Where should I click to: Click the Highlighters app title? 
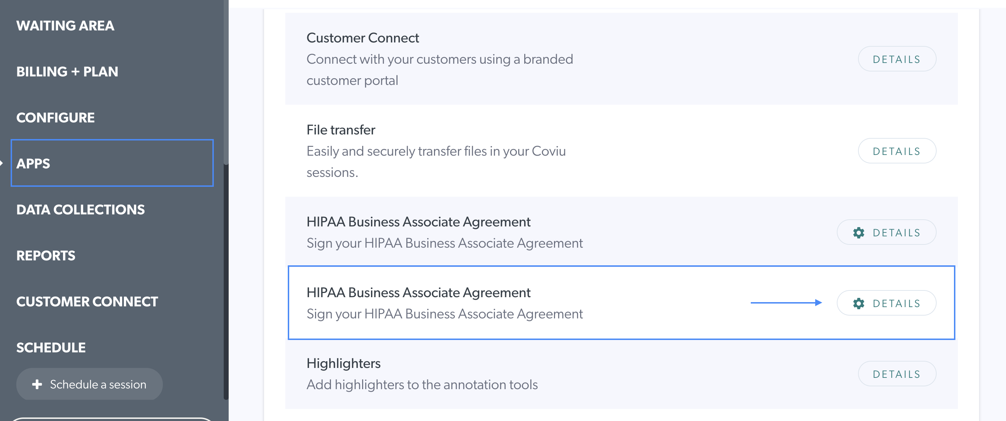(x=343, y=364)
